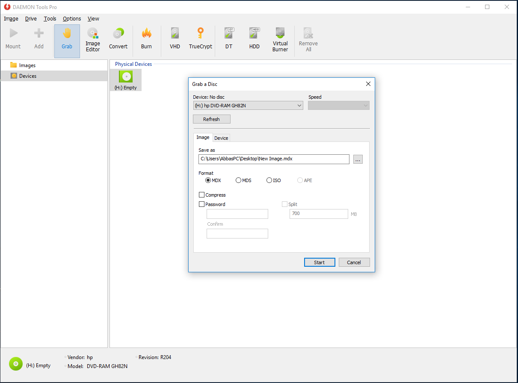This screenshot has width=518, height=383.
Task: Click the Refresh button
Action: [212, 119]
